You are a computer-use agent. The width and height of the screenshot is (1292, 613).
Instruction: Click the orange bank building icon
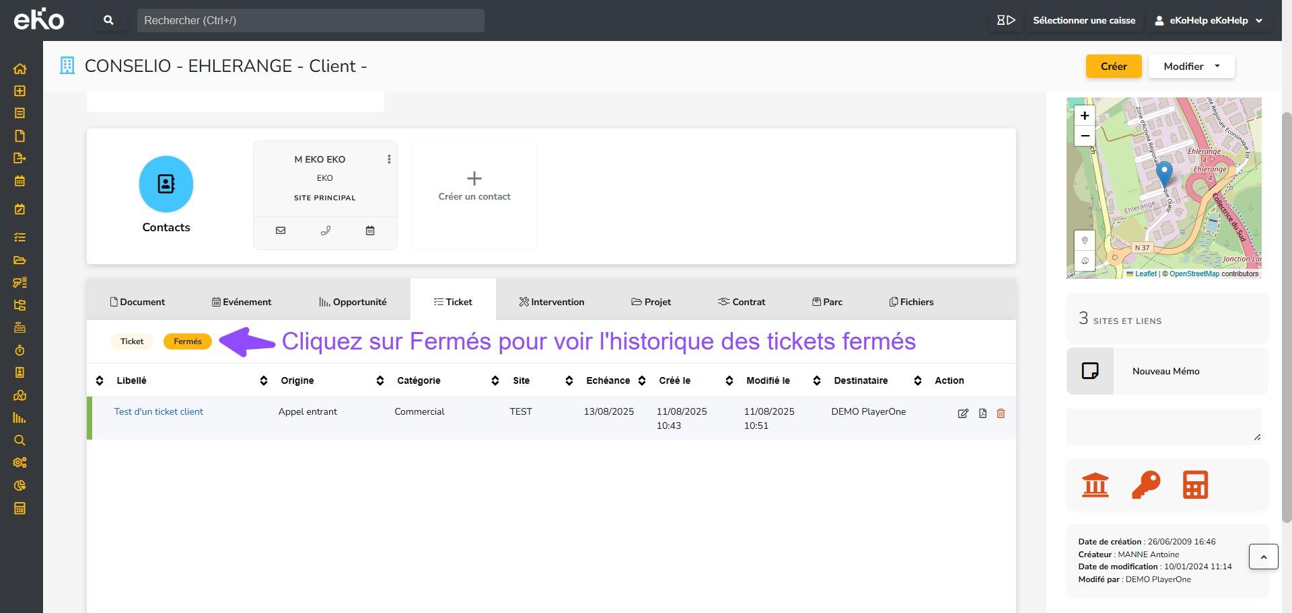(1095, 485)
